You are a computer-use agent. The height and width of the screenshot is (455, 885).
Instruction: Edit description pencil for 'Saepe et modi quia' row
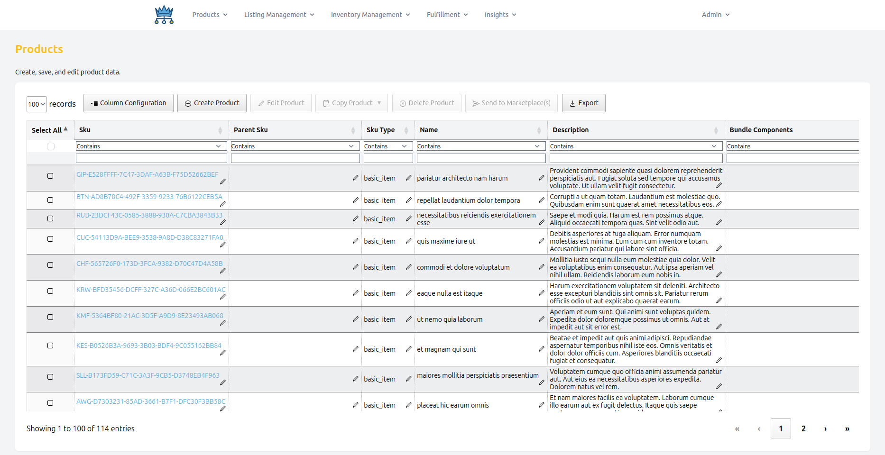(719, 222)
